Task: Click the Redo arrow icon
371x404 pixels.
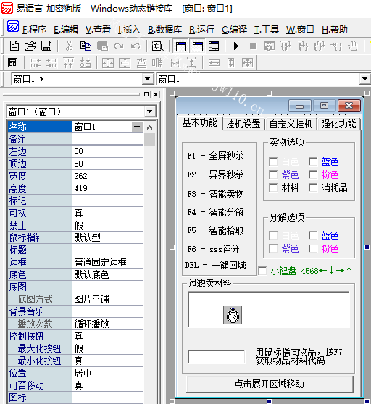Action: 119,46
